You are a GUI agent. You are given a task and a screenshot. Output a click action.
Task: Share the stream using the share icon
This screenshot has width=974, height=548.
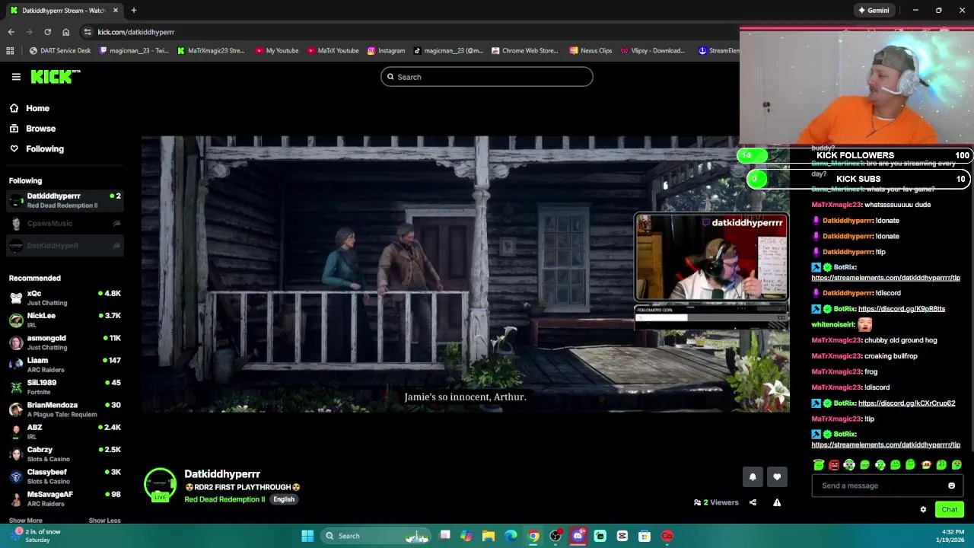[x=753, y=502]
